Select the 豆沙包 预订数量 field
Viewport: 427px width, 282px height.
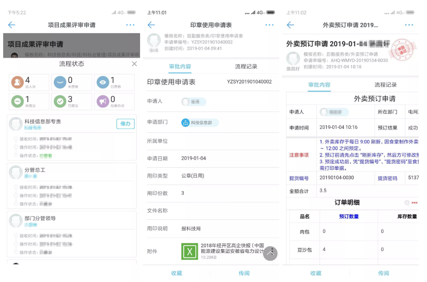(x=349, y=249)
